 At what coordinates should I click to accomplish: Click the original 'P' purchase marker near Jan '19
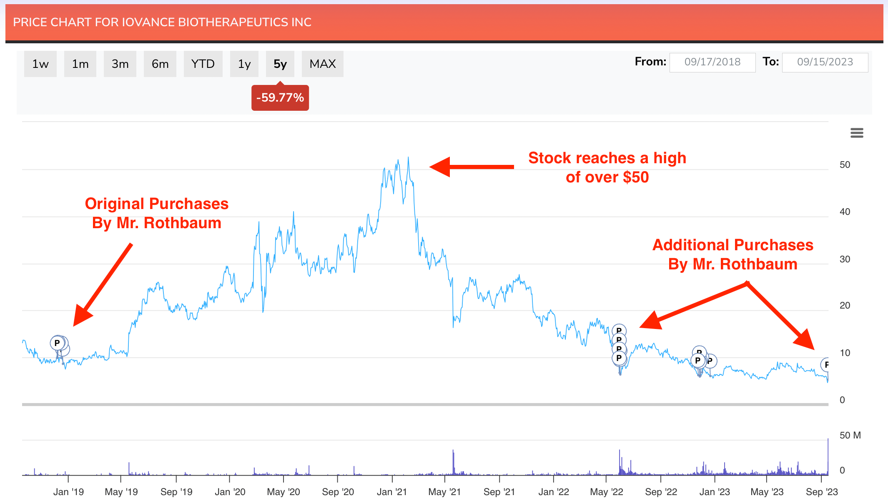(x=57, y=343)
